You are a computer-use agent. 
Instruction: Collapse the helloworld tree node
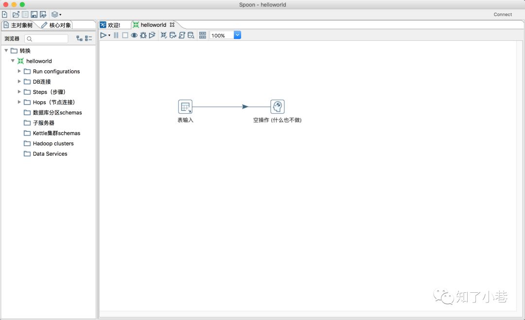coord(13,61)
